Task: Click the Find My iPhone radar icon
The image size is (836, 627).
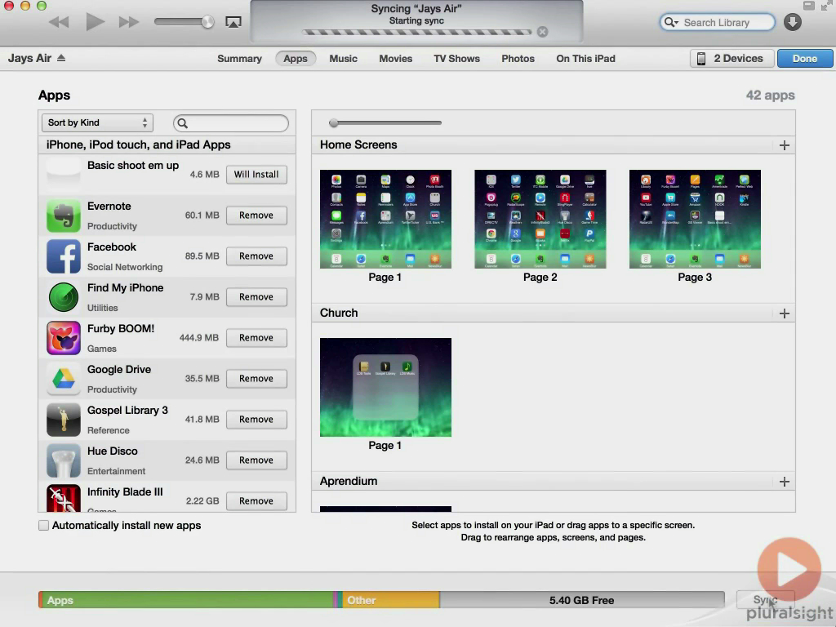Action: coord(64,297)
